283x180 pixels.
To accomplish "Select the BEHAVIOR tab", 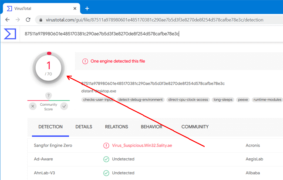I will click(x=151, y=127).
